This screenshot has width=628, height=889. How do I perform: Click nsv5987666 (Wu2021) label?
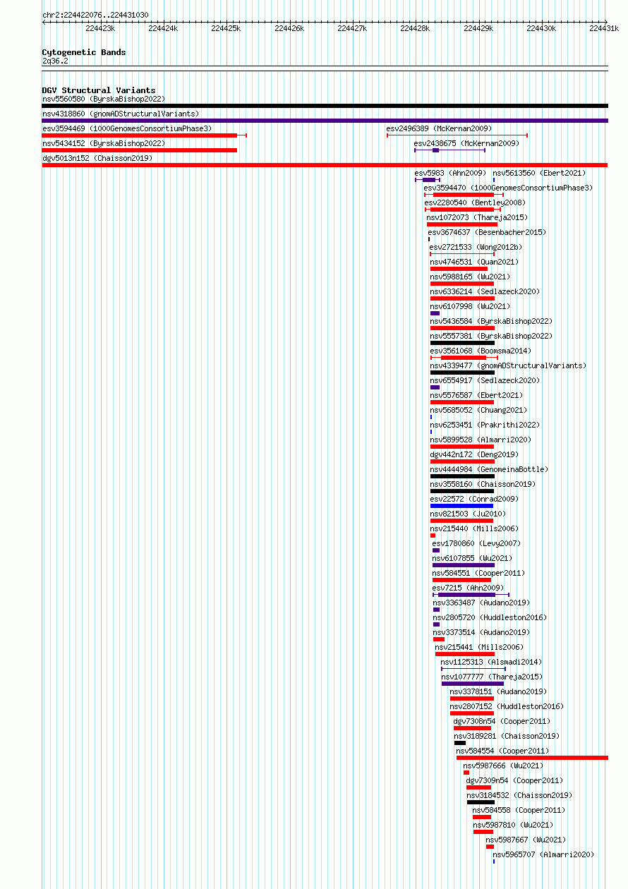click(x=503, y=766)
